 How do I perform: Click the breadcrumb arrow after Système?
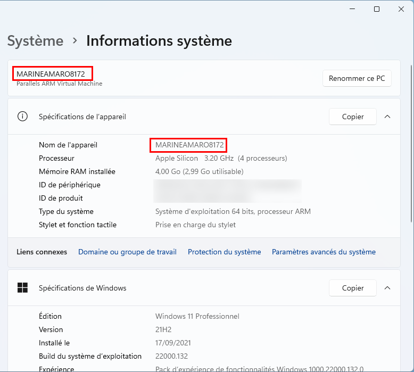point(75,41)
